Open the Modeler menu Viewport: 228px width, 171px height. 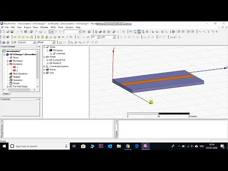[x=44, y=28]
